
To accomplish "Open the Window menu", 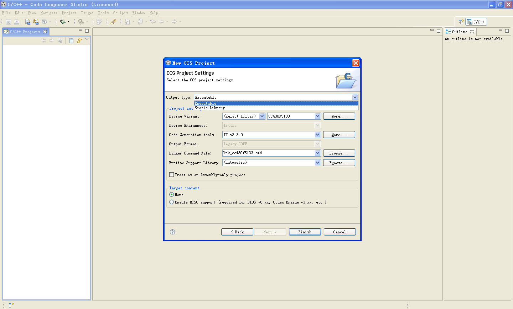I will [139, 13].
